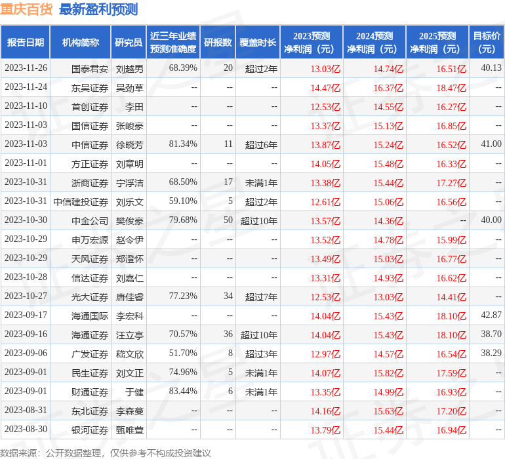Click the 目标价 column header
Image resolution: width=505 pixels, height=459 pixels.
pos(487,42)
